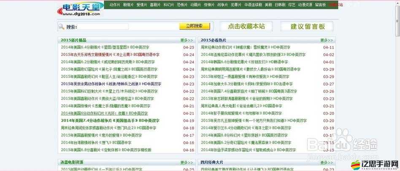Open the 2015必看热片 section heading
The height and width of the screenshot is (171, 400).
tap(213, 41)
